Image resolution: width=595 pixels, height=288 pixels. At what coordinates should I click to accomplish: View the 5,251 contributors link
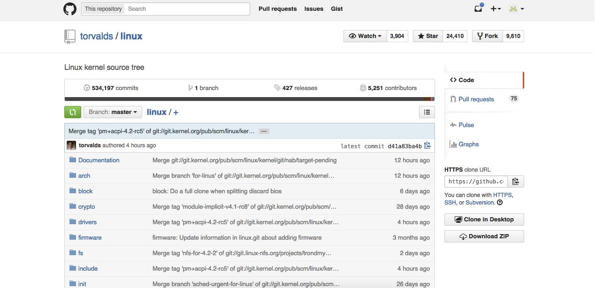pos(388,88)
